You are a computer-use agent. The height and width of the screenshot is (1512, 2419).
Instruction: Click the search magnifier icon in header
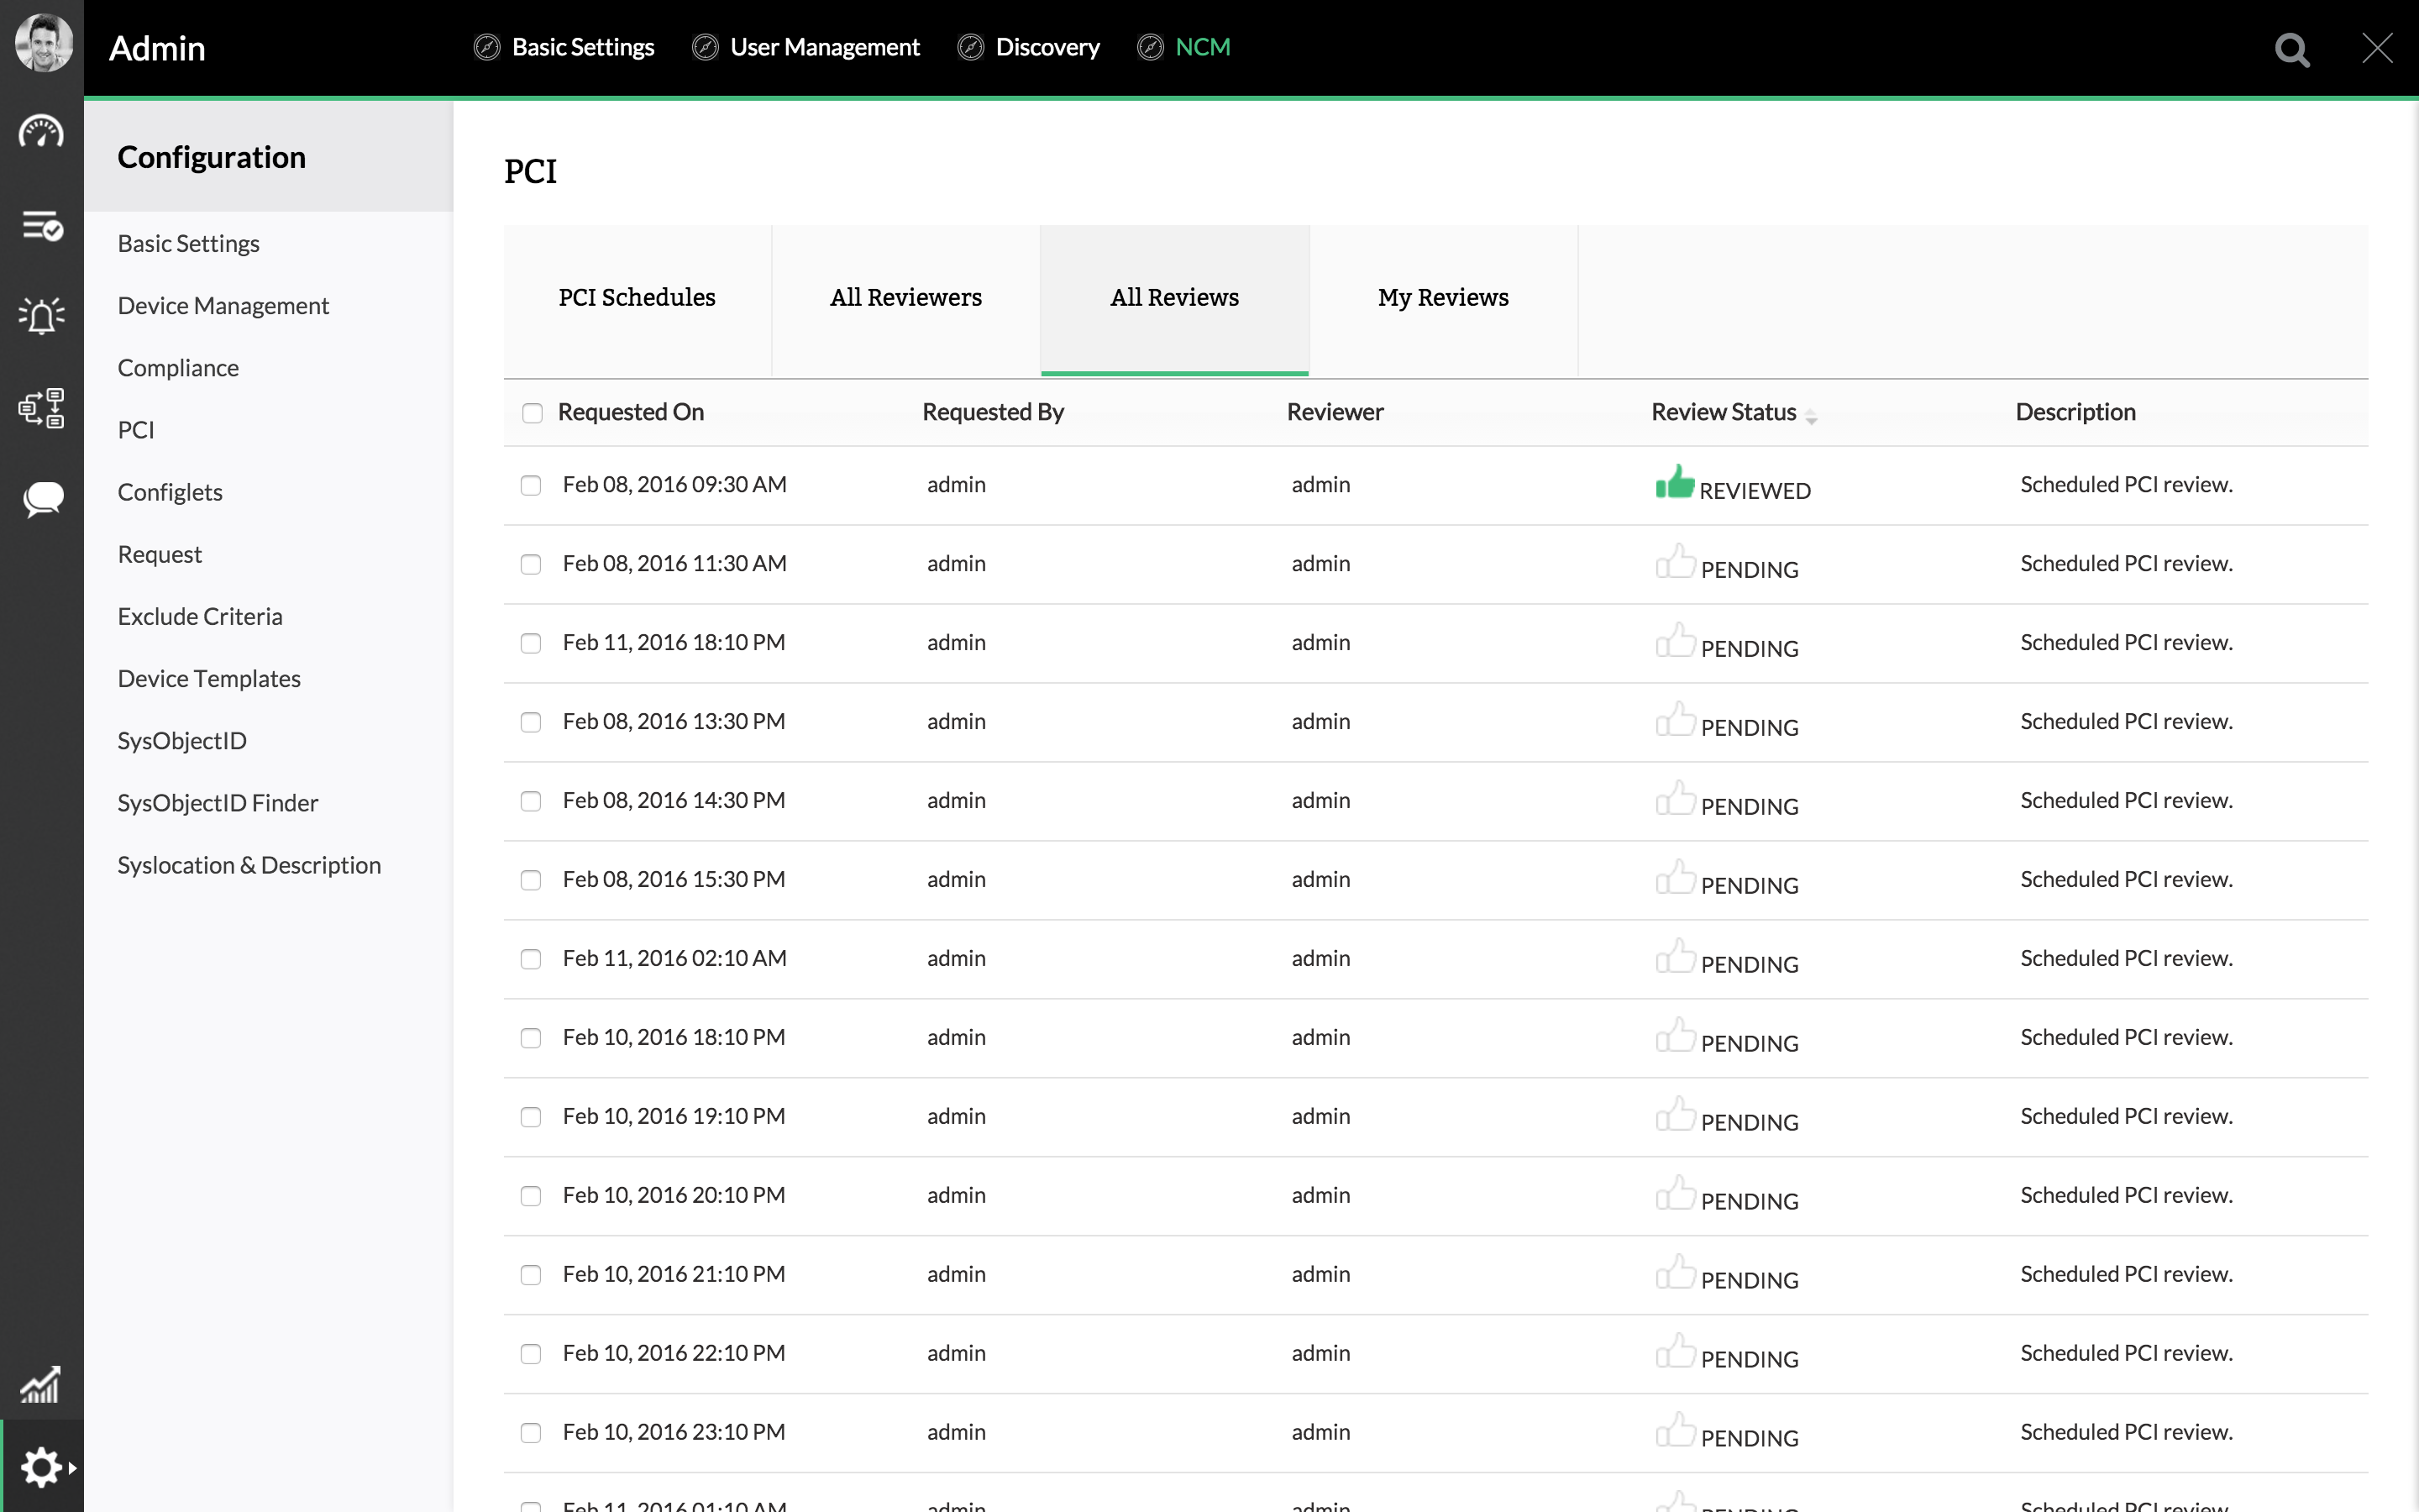2291,49
